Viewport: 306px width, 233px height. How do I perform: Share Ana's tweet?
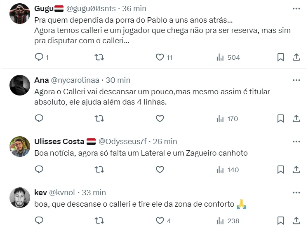click(296, 119)
